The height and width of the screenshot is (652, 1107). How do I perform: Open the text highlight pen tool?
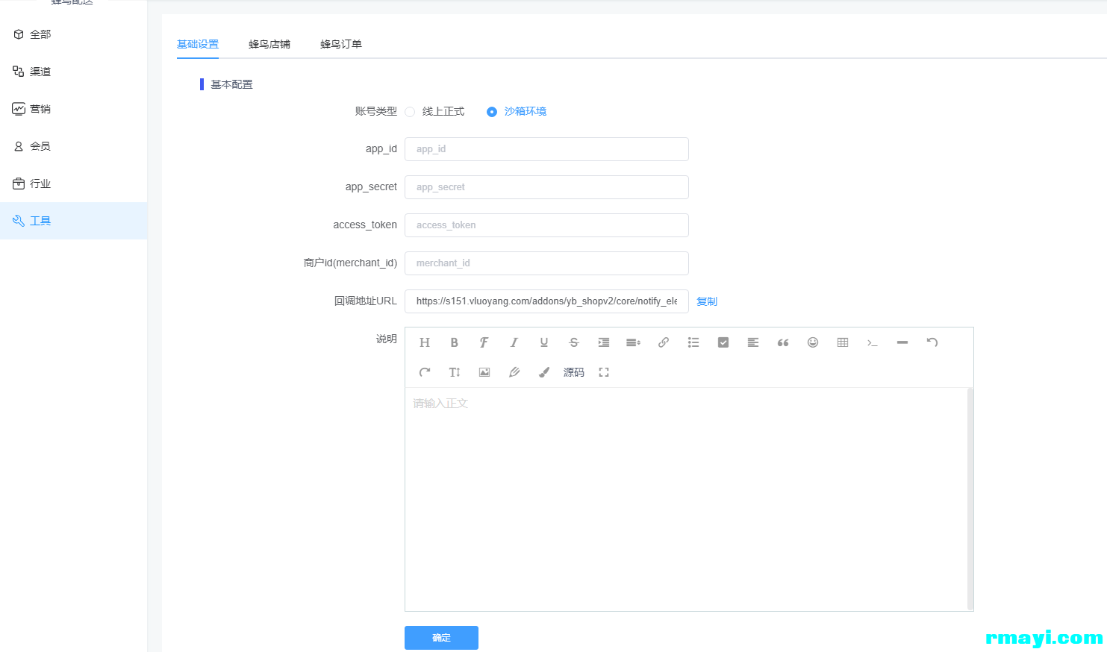pyautogui.click(x=514, y=372)
